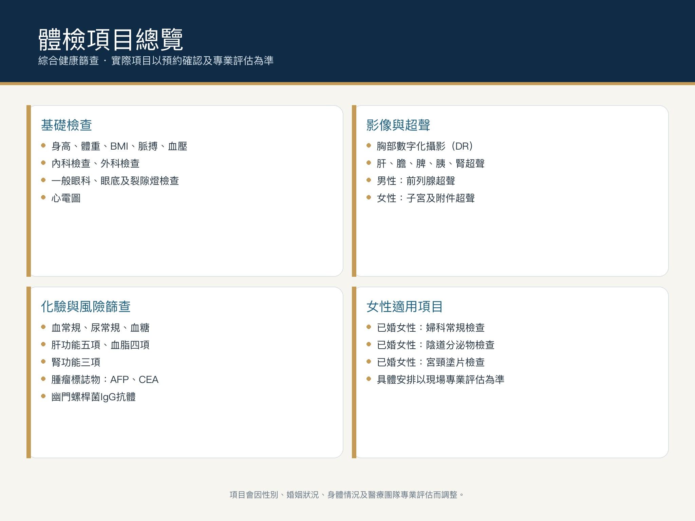The image size is (695, 521).
Task: Click 已婚女性：宮頸塗片檢查 item
Action: coord(431,362)
